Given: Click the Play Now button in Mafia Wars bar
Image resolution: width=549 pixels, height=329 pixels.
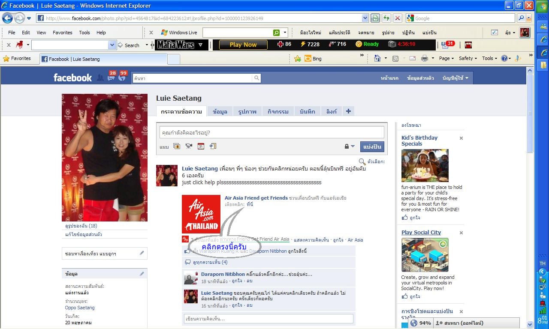Looking at the screenshot, I should click(243, 45).
